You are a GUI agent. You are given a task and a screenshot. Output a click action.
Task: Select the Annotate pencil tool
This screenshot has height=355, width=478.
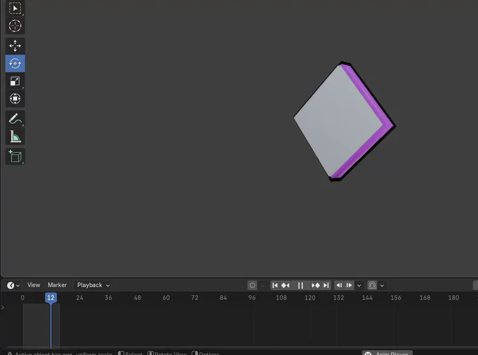(x=15, y=119)
